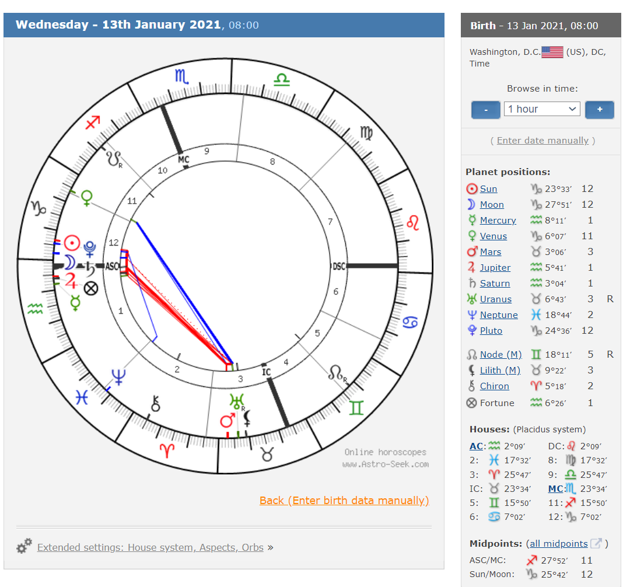This screenshot has height=587, width=623.
Task: Click the plus browse-in-time button
Action: pos(600,110)
